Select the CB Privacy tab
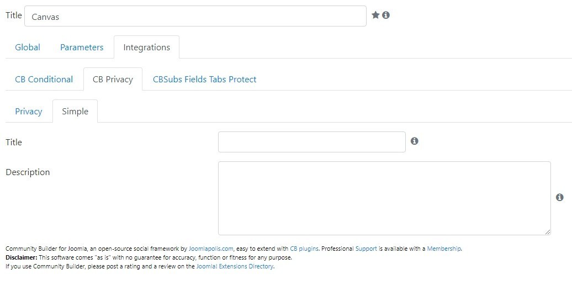The image size is (572, 285). (x=113, y=79)
